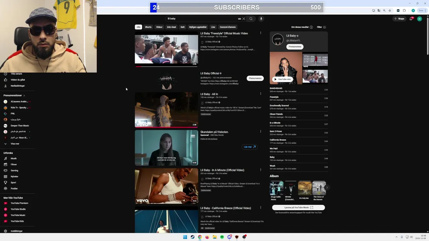
Task: Open More options for Skandalen på friskolan ad
Action: [x=260, y=132]
